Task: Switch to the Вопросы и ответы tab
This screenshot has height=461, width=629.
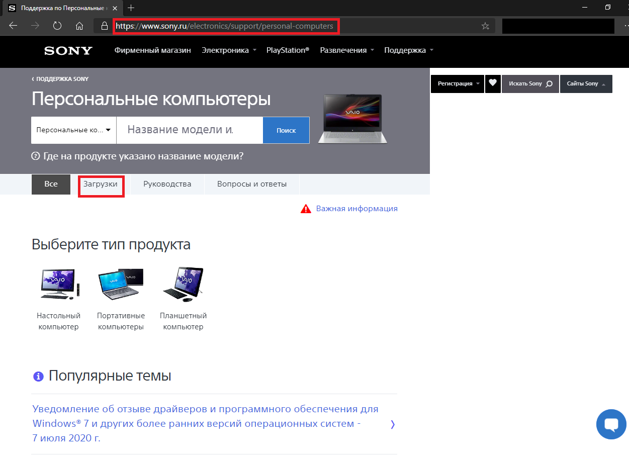Action: (252, 184)
